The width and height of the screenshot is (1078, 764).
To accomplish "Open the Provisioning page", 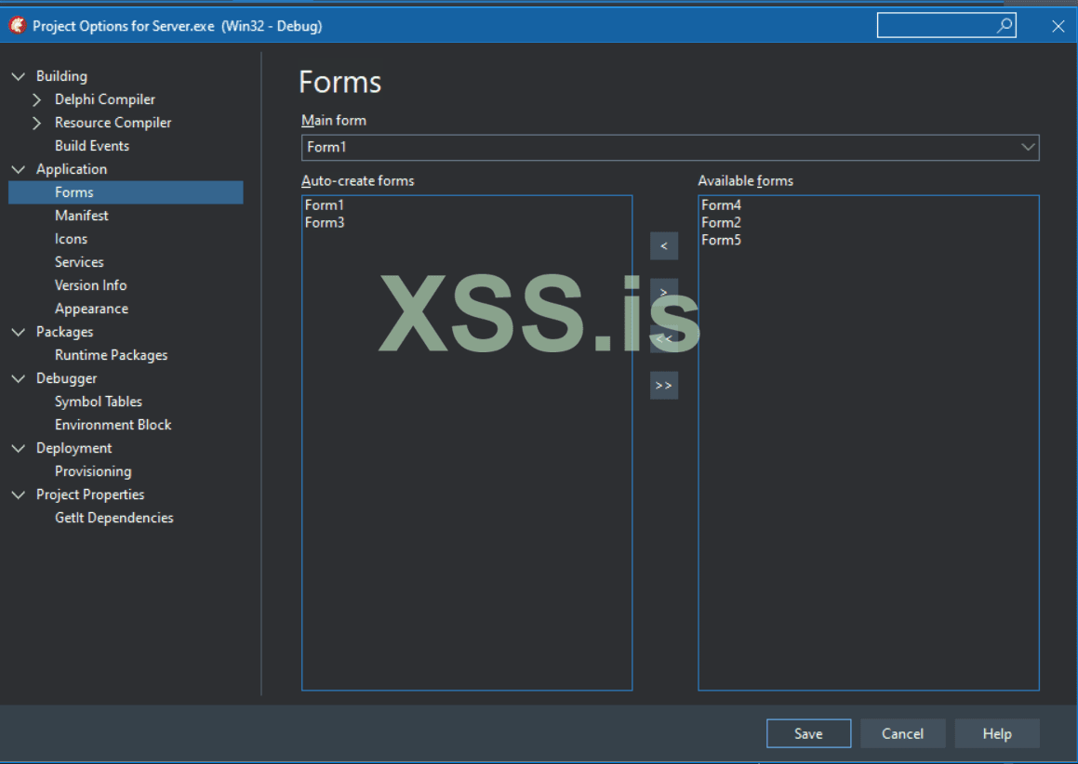I will point(93,471).
